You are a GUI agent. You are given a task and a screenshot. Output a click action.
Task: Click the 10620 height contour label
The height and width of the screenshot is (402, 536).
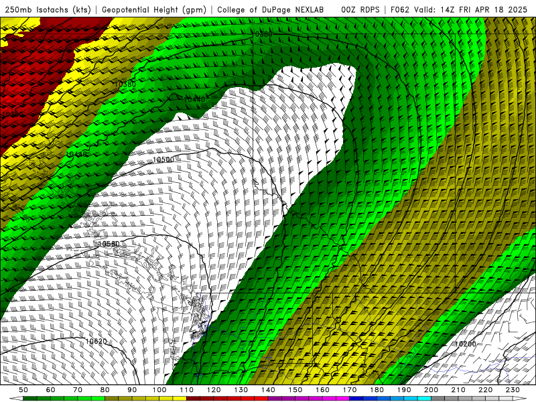(x=96, y=342)
